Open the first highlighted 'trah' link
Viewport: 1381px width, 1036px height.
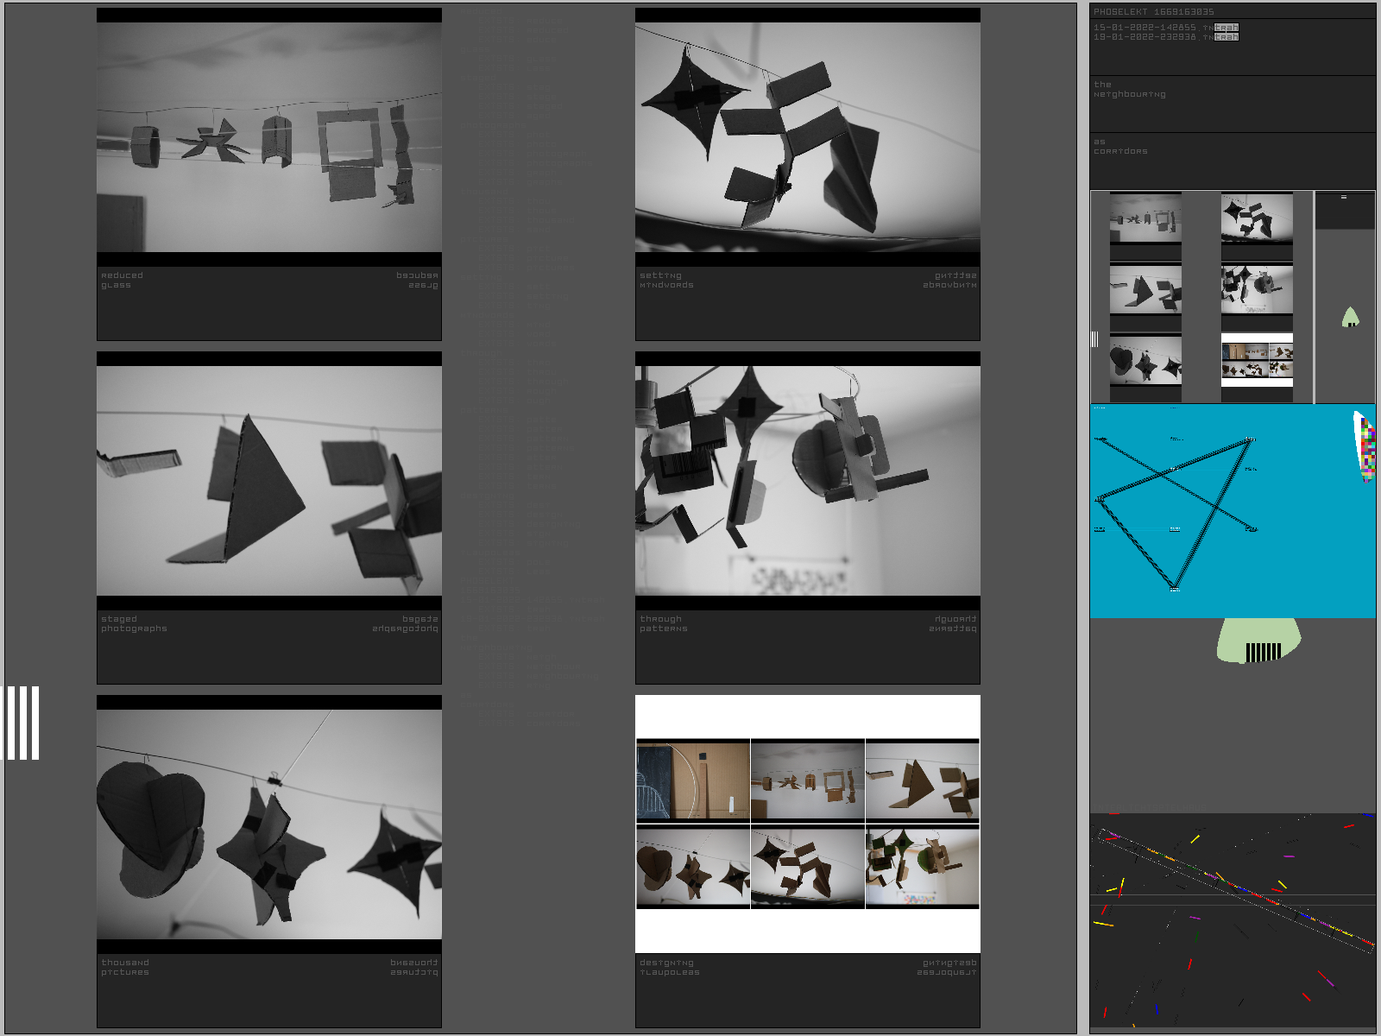pyautogui.click(x=1227, y=28)
